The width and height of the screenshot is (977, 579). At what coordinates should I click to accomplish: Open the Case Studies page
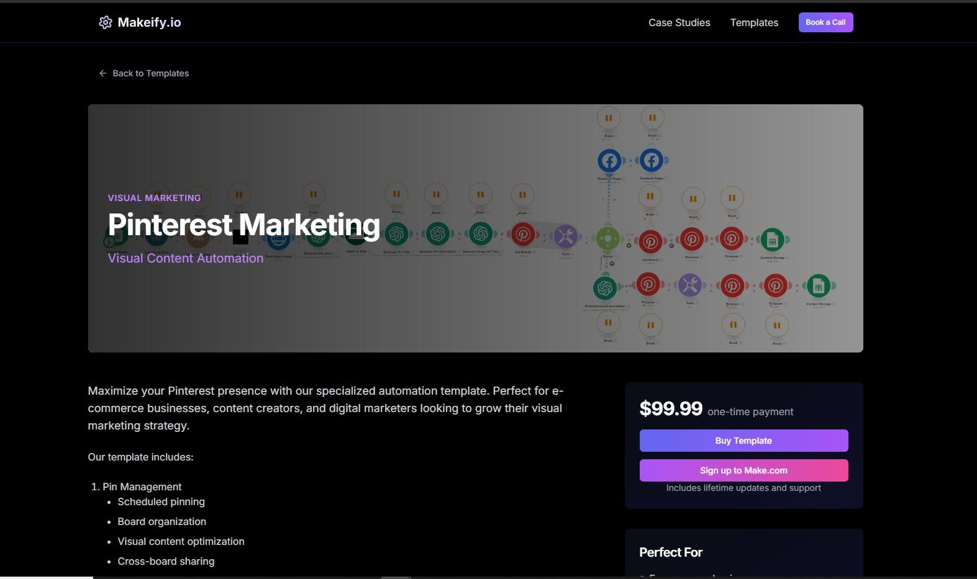pos(679,22)
